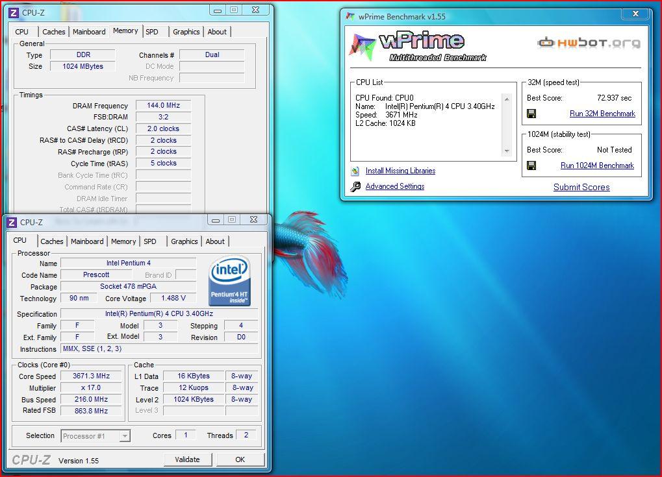
Task: Click Multiplier value x 17.0
Action: (x=91, y=387)
